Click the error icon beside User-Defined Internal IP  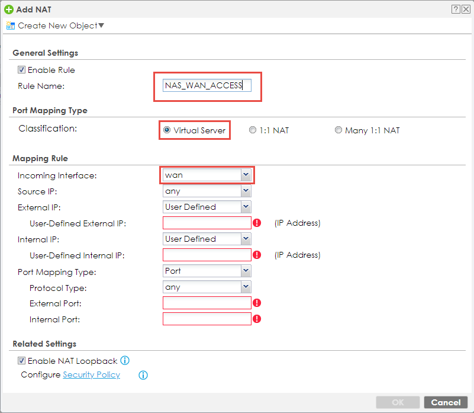tap(257, 255)
